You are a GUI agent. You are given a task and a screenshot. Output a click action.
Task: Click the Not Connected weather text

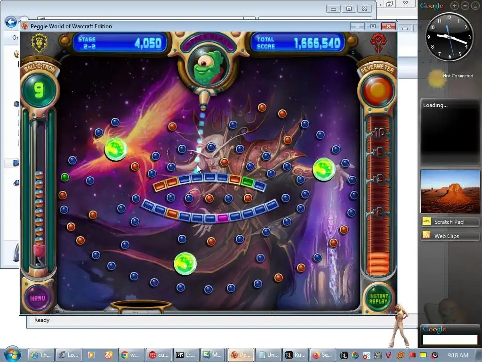pyautogui.click(x=458, y=76)
